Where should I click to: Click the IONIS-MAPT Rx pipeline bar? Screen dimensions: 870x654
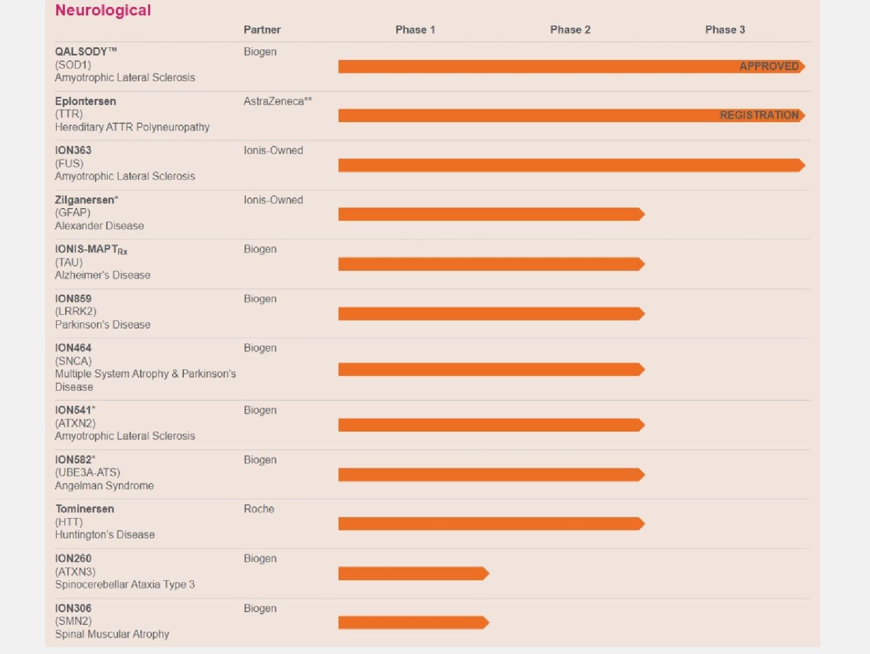pos(491,264)
